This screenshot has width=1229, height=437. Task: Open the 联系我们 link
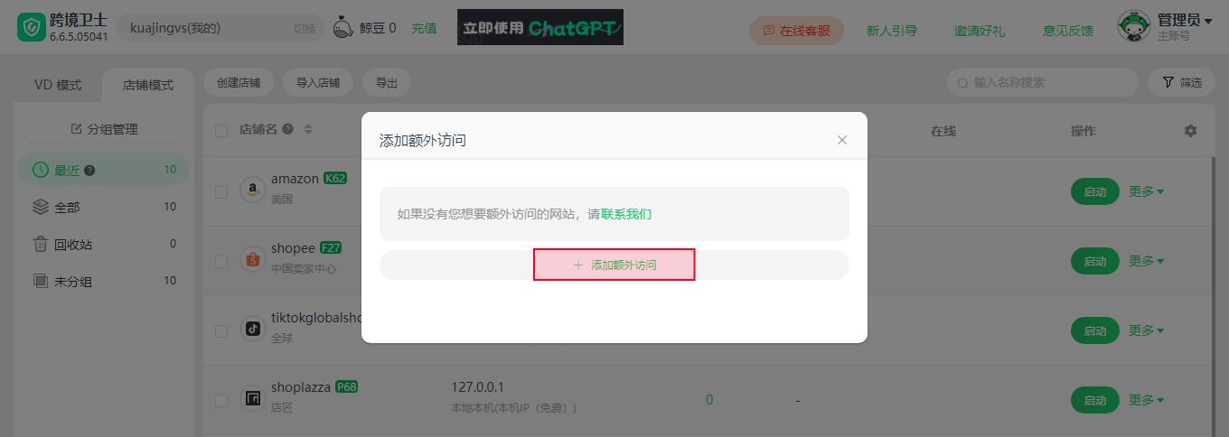[x=626, y=214]
